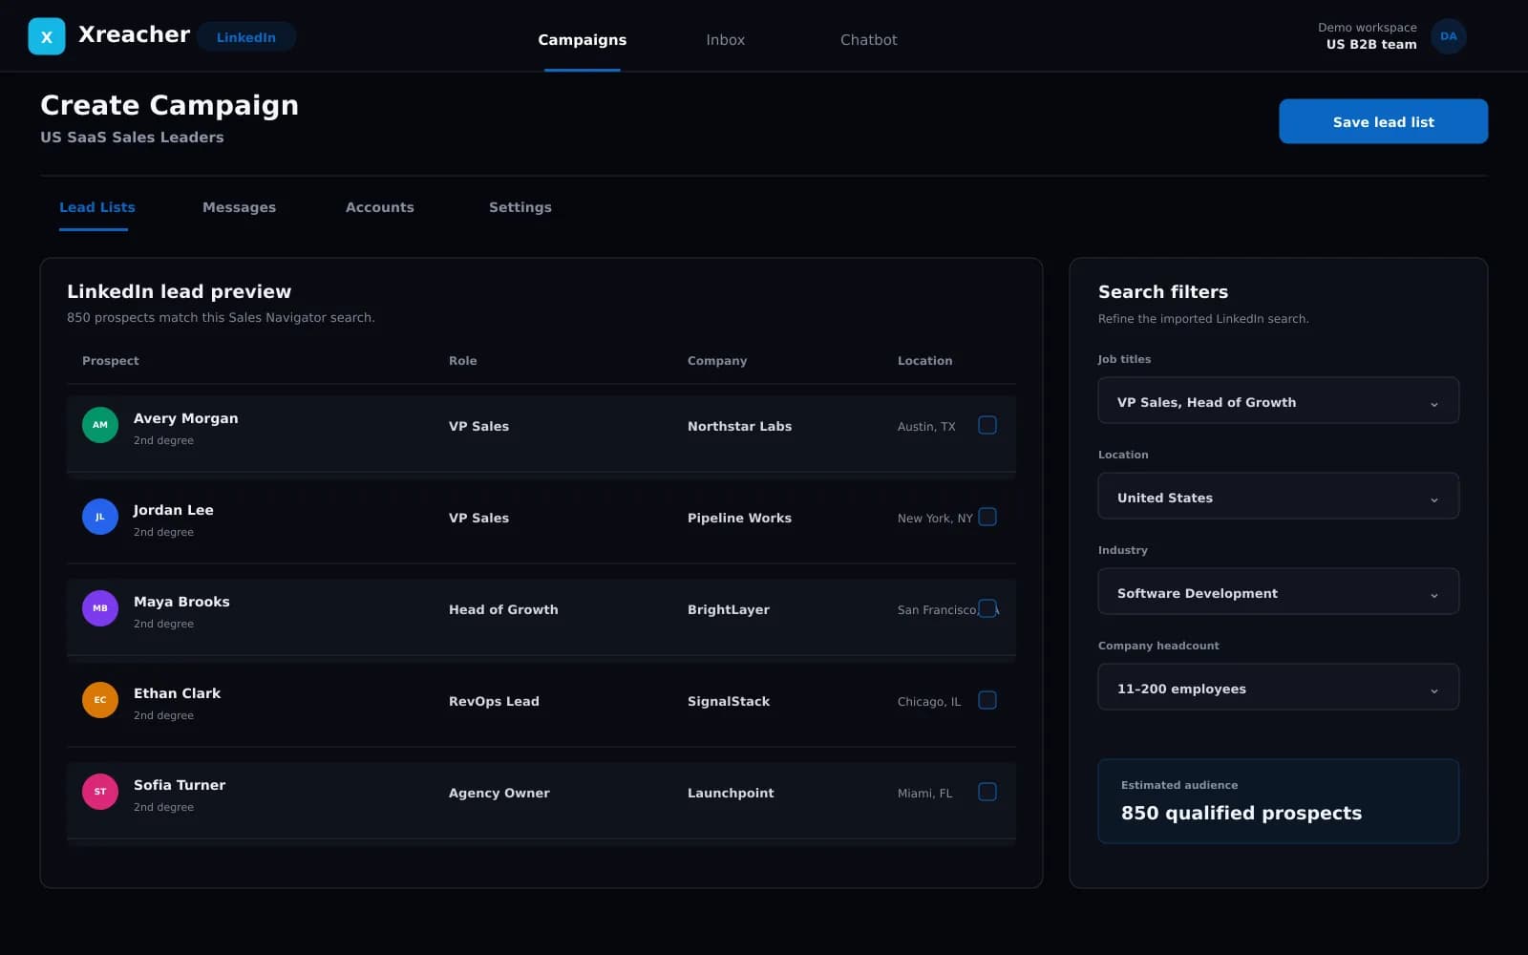Viewport: 1528px width, 955px height.
Task: Expand the Company headcount dropdown
Action: (1278, 688)
